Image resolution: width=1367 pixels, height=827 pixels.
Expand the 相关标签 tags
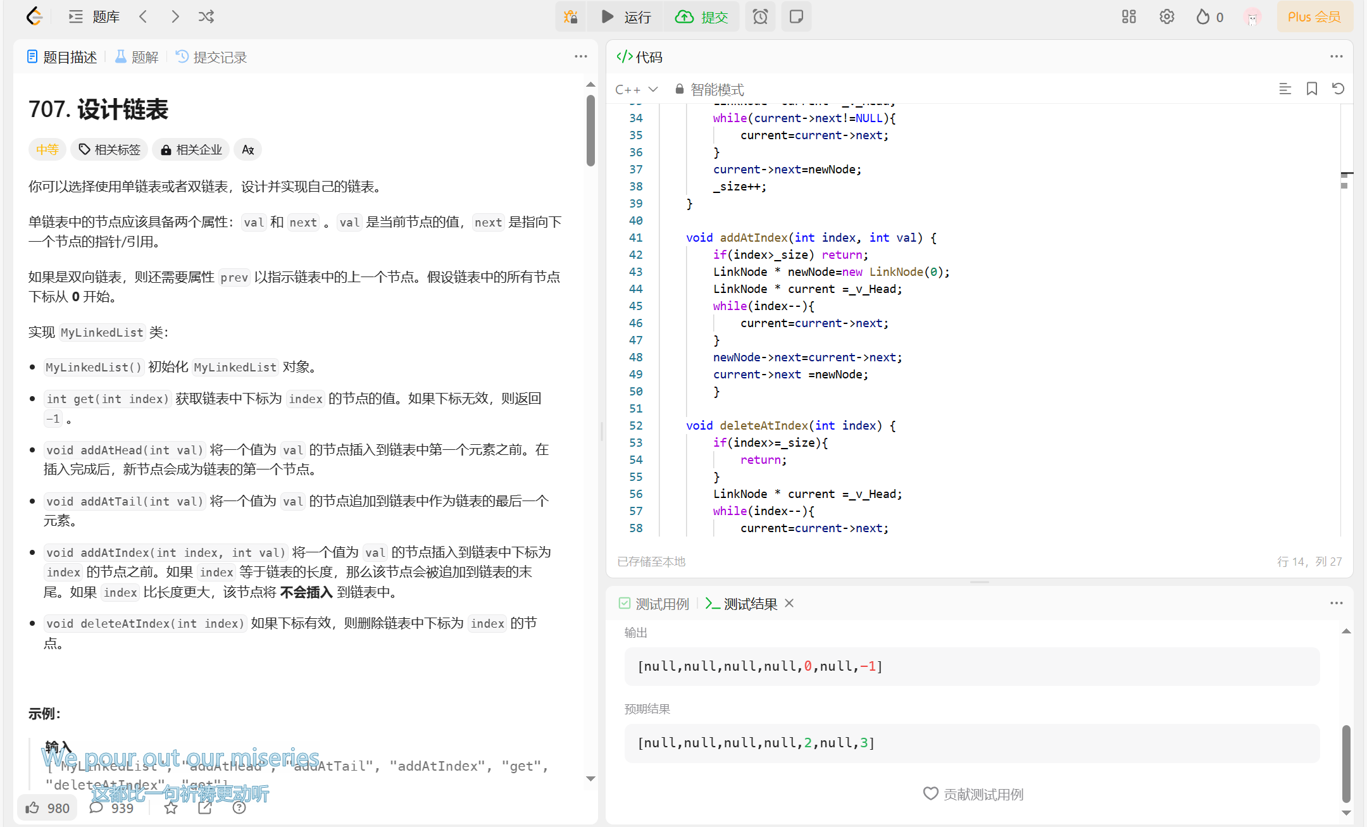pos(109,149)
